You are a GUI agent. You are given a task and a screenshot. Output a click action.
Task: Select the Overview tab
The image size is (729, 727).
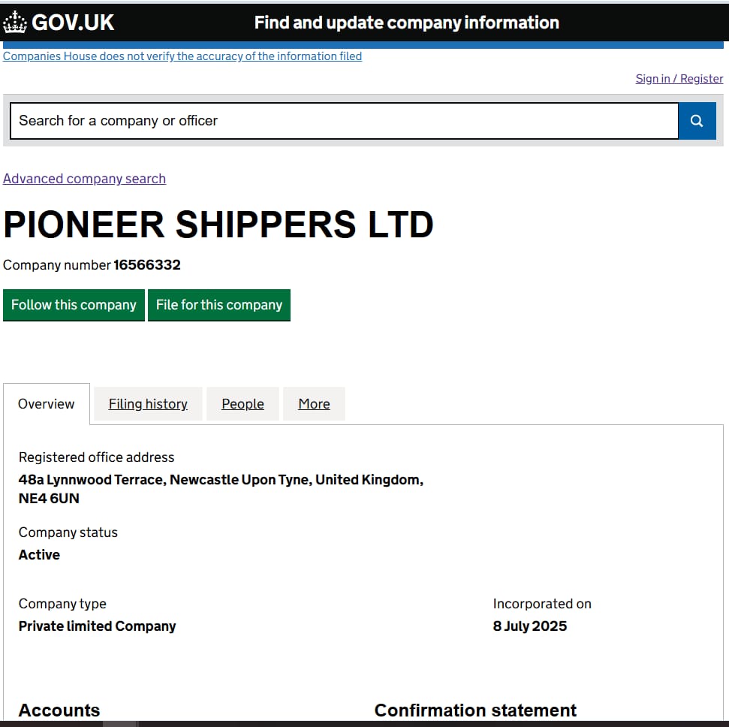[47, 404]
